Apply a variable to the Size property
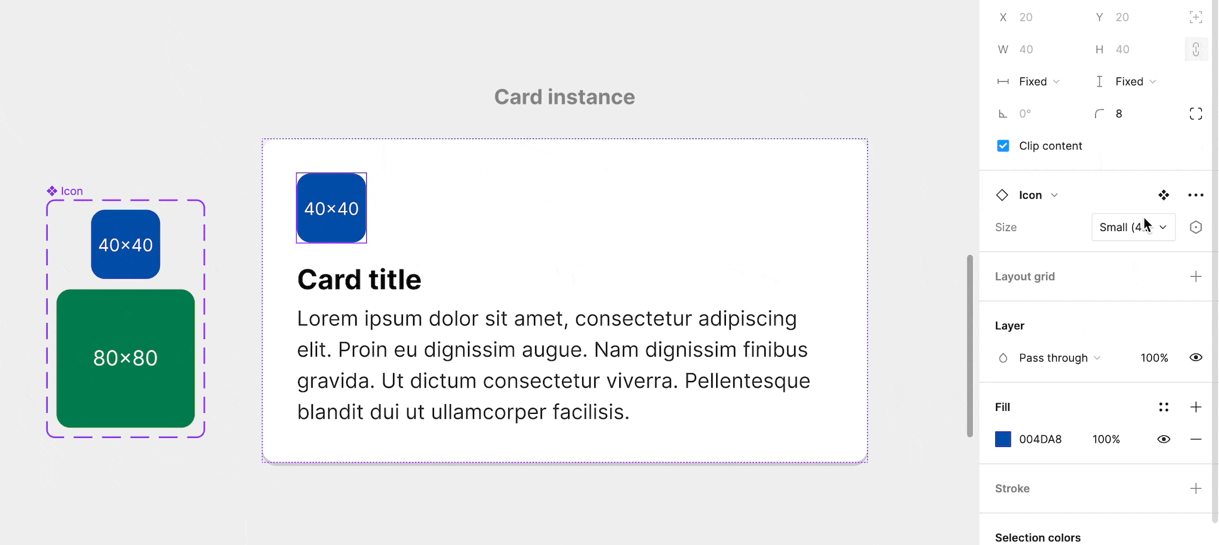This screenshot has width=1219, height=545. pos(1195,227)
